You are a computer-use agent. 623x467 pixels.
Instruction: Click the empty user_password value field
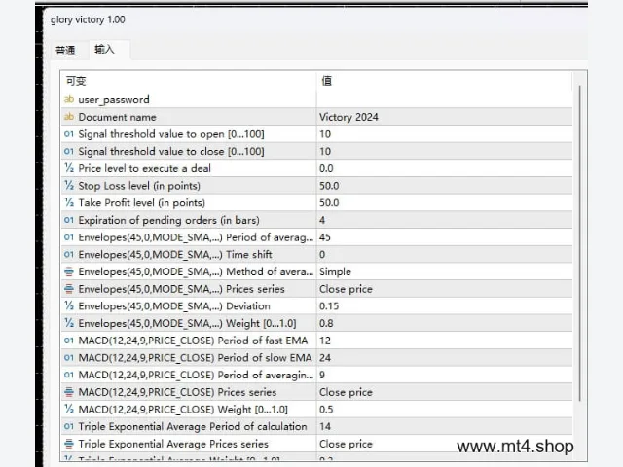tap(444, 99)
